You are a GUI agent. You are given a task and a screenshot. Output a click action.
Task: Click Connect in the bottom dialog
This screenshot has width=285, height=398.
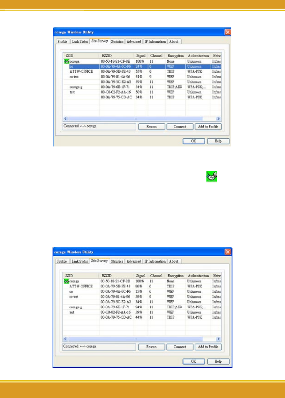[180, 347]
